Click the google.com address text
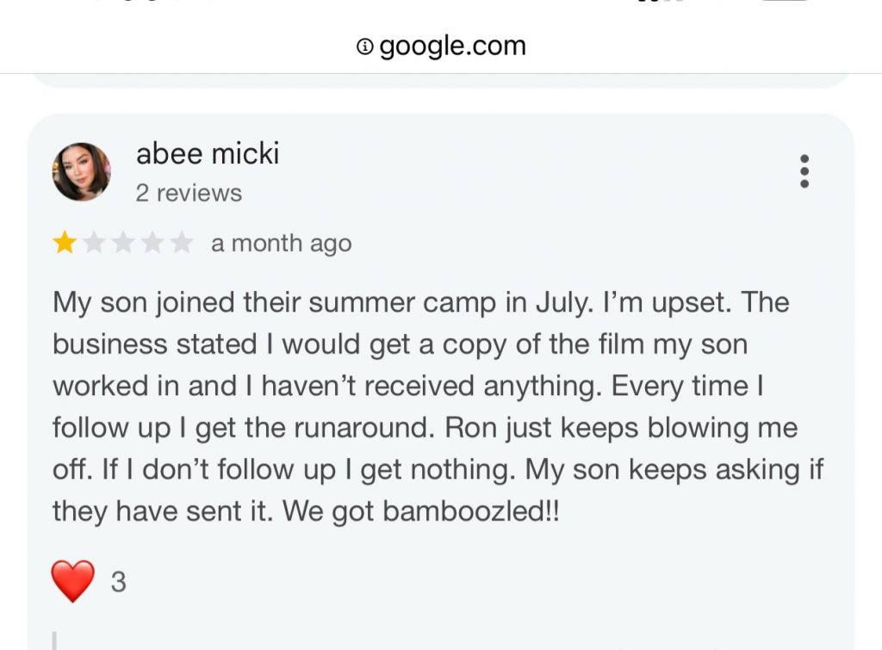The image size is (882, 650). 452,46
